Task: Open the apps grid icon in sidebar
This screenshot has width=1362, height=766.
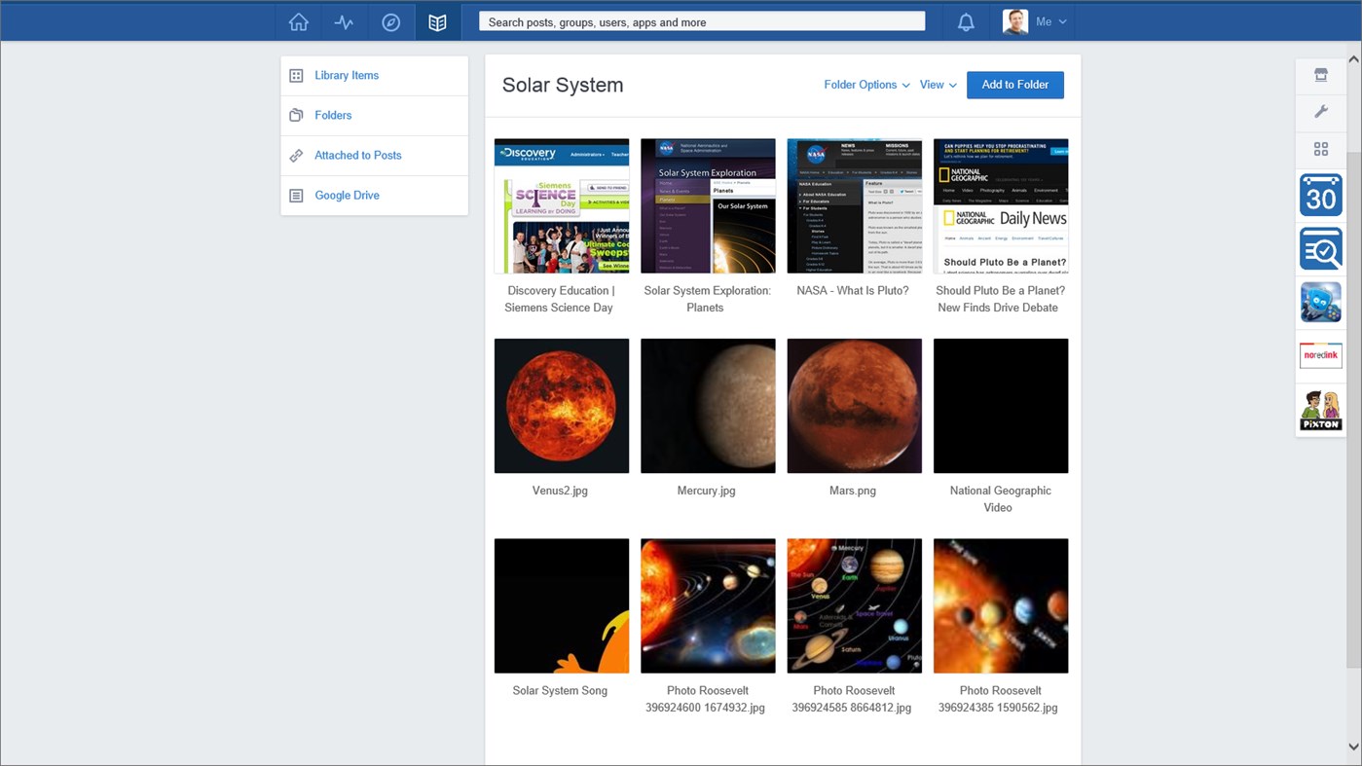Action: pyautogui.click(x=1320, y=148)
